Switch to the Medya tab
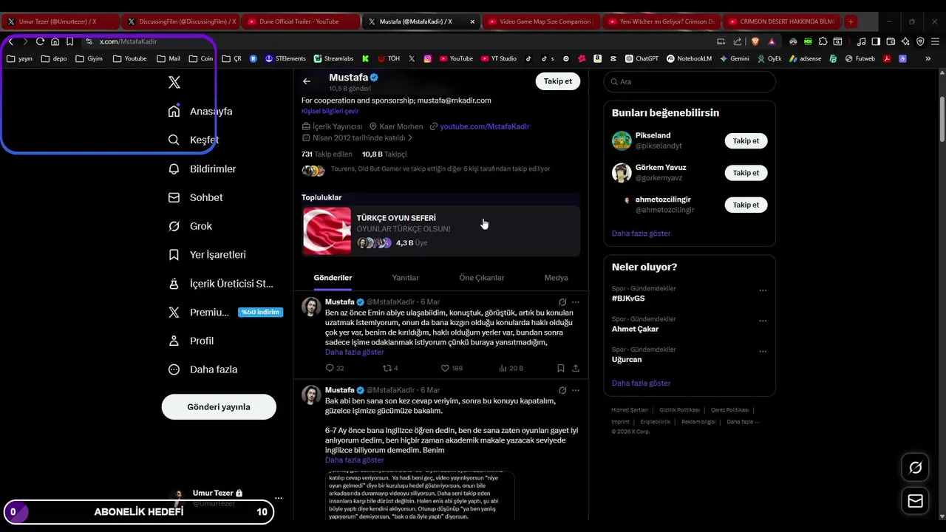Viewport: 946px width, 532px height. coord(557,278)
